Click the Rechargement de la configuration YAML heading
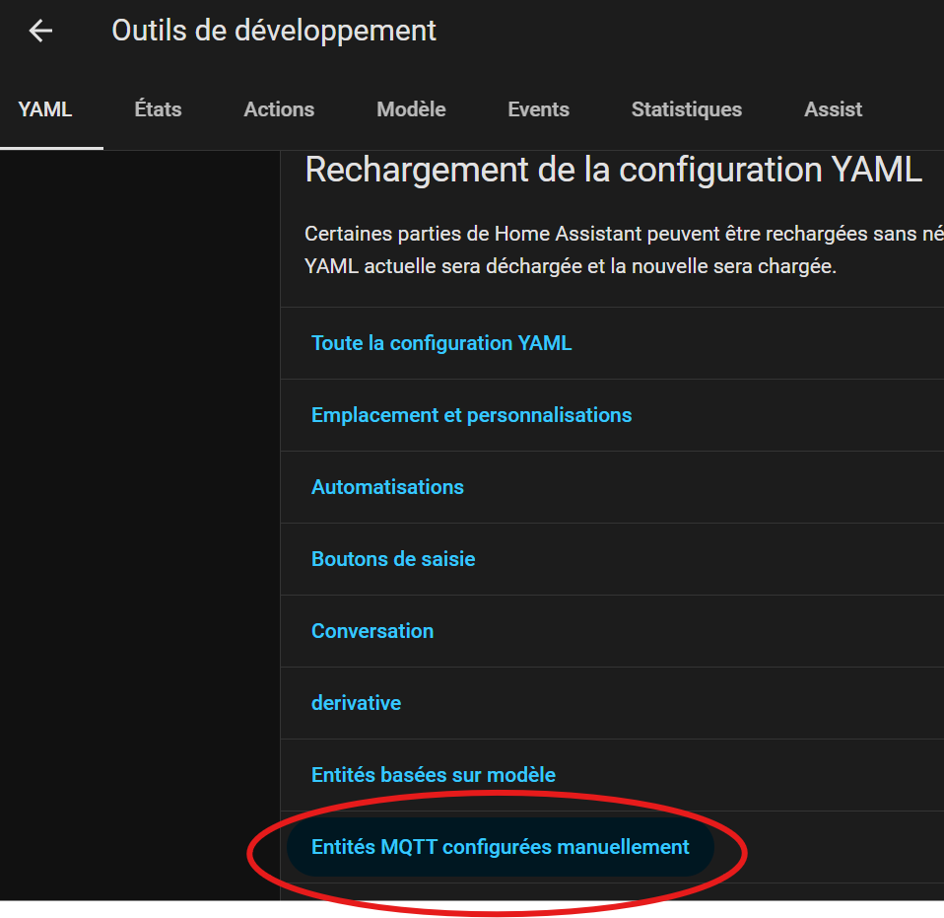Image resolution: width=944 pixels, height=918 pixels. point(613,171)
